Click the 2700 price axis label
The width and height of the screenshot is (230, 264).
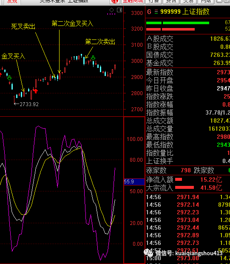pos(137,110)
